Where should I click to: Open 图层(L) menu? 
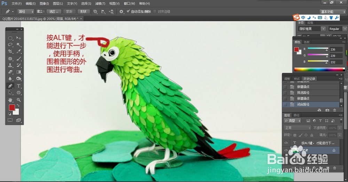click(x=58, y=3)
